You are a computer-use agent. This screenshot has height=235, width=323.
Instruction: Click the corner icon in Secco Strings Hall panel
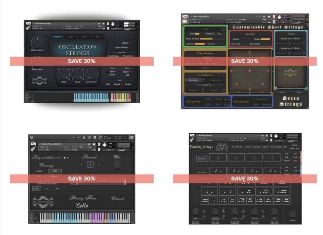[223, 29]
